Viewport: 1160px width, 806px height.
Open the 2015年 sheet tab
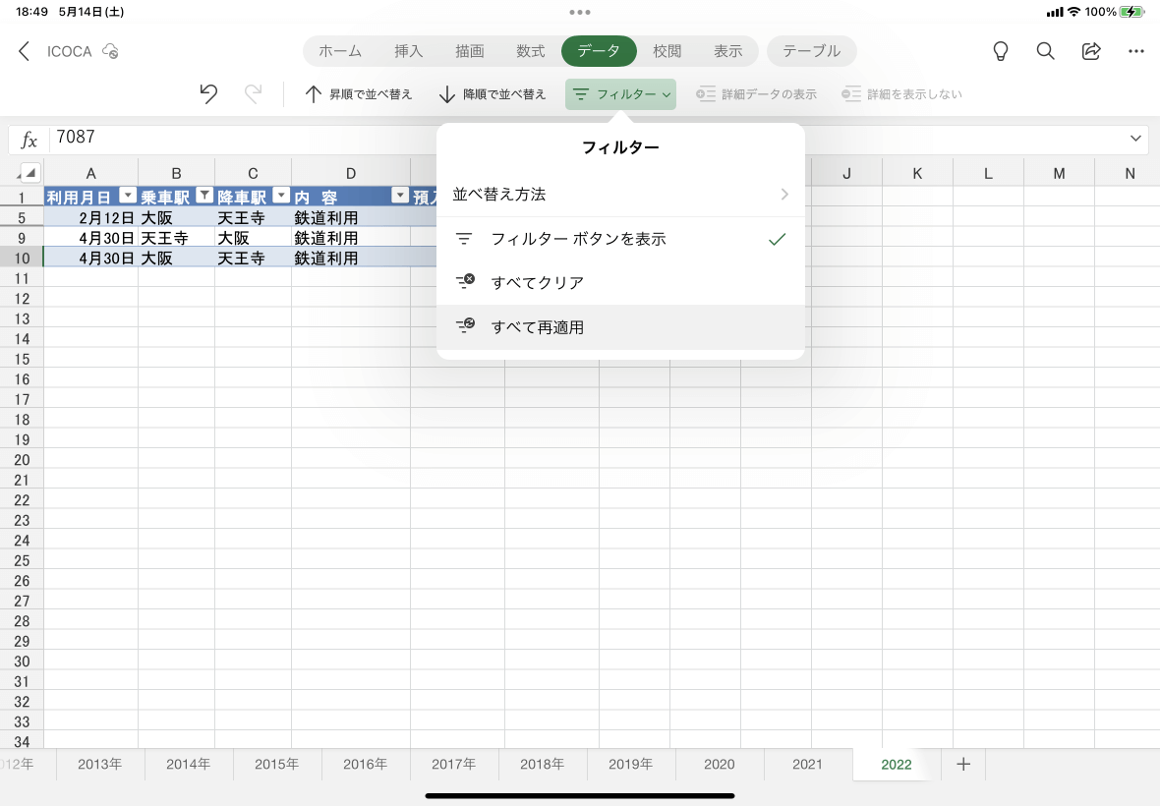pyautogui.click(x=276, y=764)
